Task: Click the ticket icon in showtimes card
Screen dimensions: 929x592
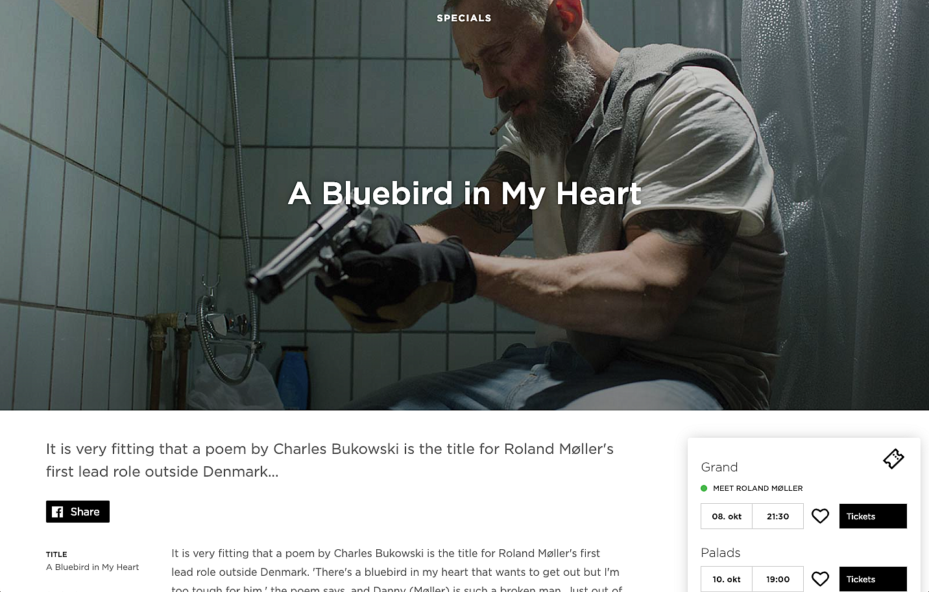Action: (893, 459)
